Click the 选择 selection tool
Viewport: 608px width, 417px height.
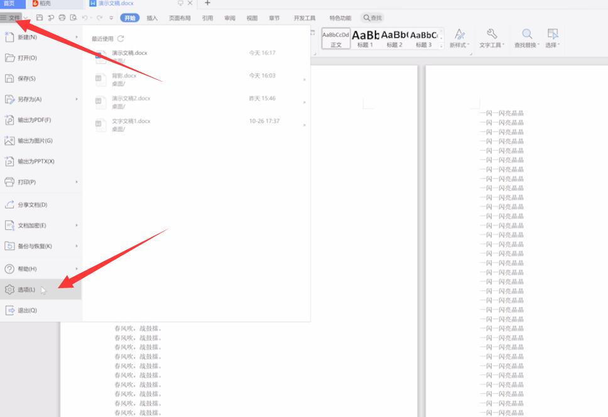[553, 38]
